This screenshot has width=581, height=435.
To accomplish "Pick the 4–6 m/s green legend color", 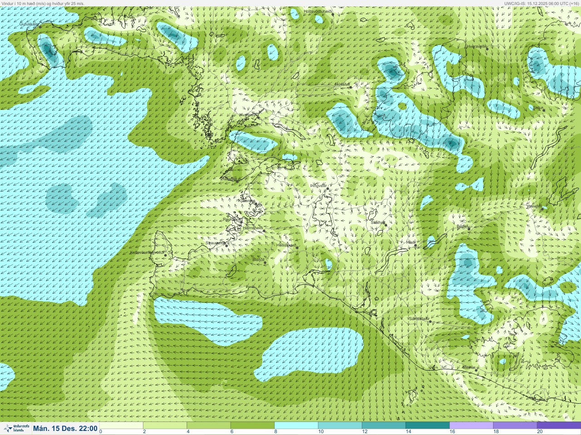I will point(209,425).
